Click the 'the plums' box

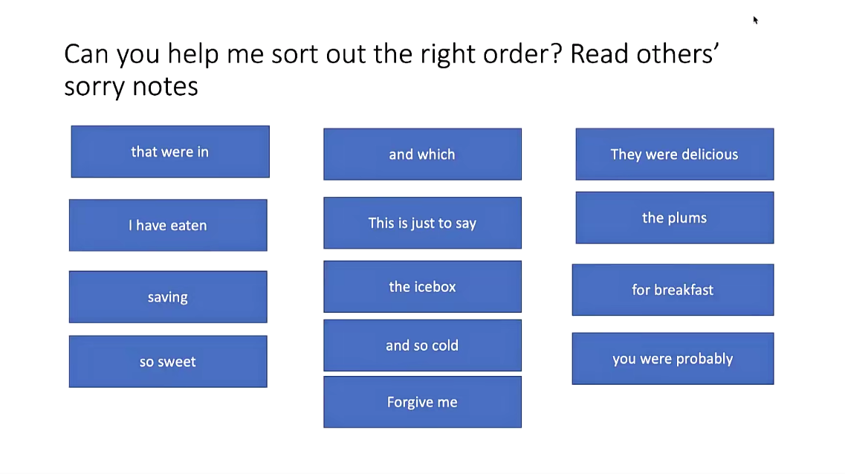(675, 218)
